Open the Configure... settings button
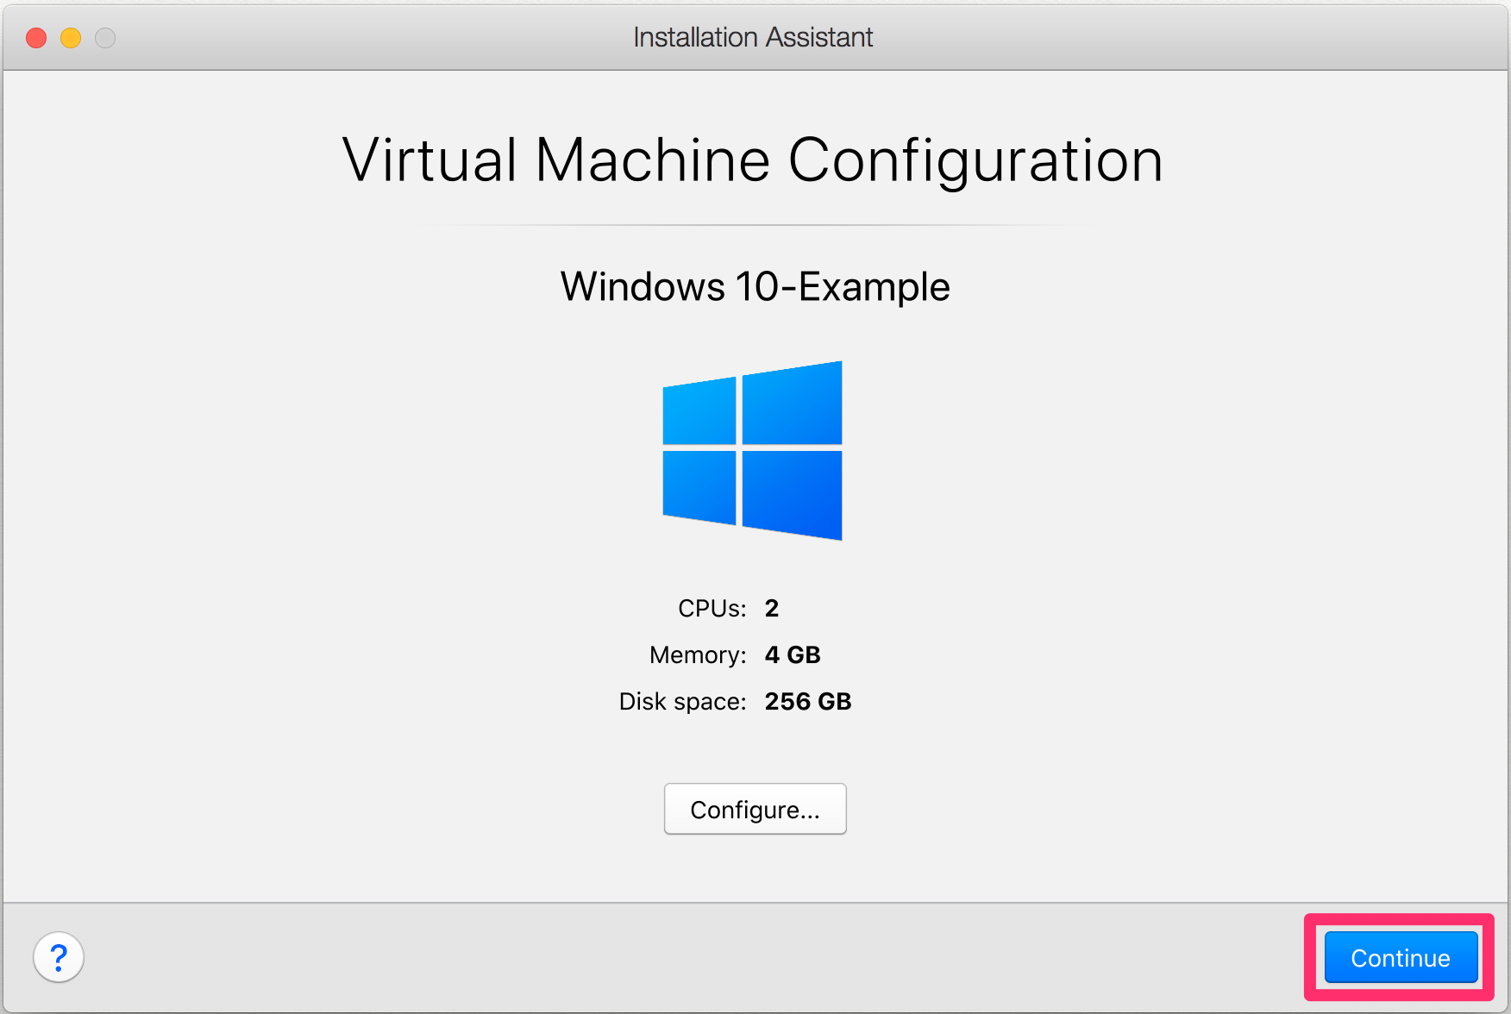The image size is (1511, 1014). point(755,809)
